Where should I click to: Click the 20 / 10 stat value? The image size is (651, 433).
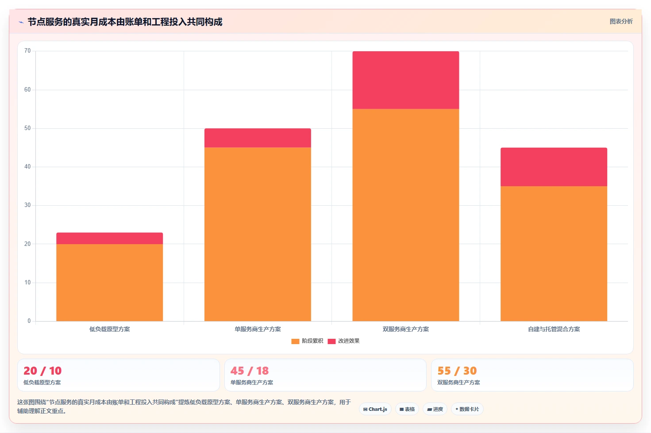(x=42, y=371)
